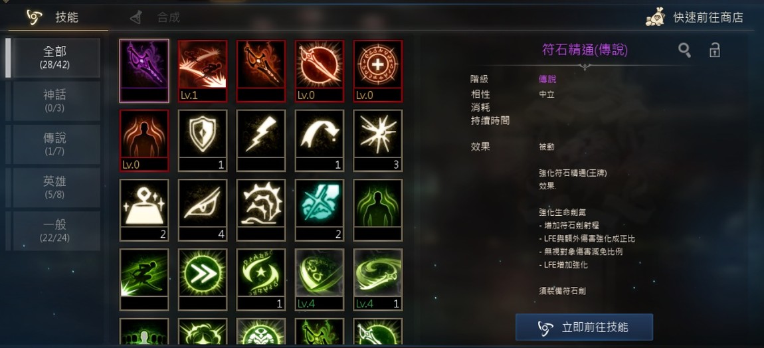The width and height of the screenshot is (764, 348).
Task: Select the eye skill icon
Action: (x=203, y=210)
